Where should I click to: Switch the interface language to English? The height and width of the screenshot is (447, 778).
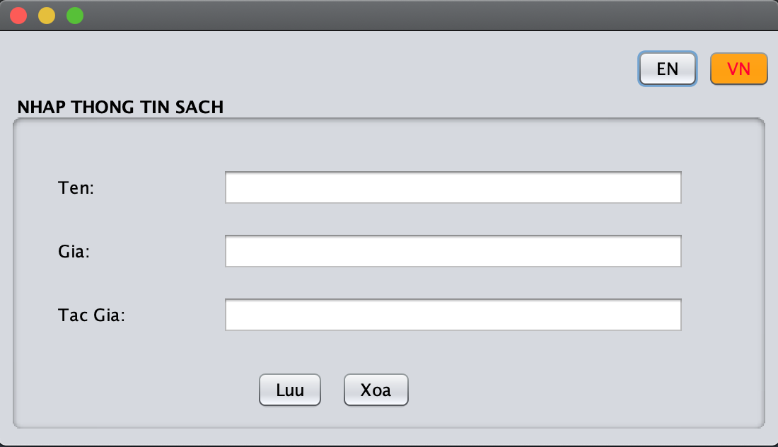[668, 69]
